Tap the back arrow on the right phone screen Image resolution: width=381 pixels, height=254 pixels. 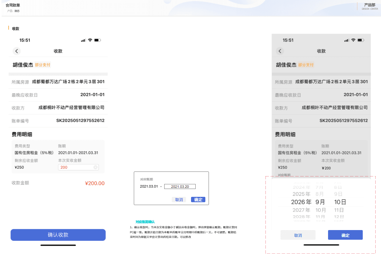coord(280,51)
